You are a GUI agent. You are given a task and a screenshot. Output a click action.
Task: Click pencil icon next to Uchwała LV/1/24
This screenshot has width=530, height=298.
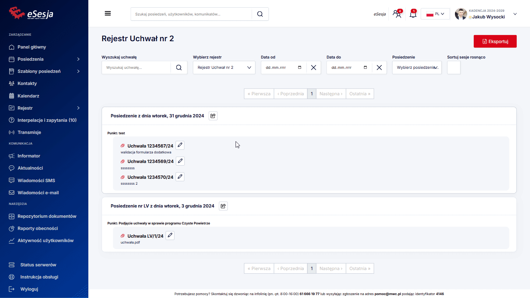point(170,235)
